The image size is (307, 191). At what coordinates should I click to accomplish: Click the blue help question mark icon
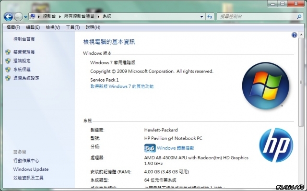[294, 35]
